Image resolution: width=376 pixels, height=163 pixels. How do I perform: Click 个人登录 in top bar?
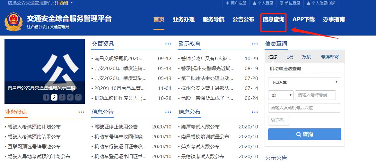click(x=263, y=3)
